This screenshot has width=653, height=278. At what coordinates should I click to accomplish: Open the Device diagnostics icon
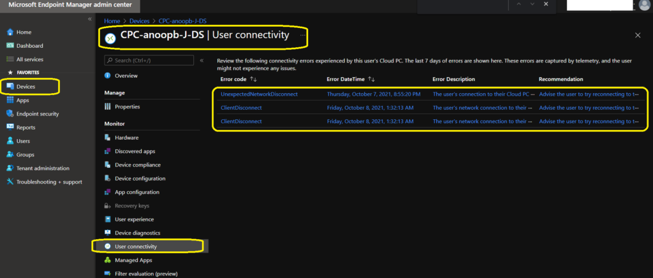coord(108,233)
